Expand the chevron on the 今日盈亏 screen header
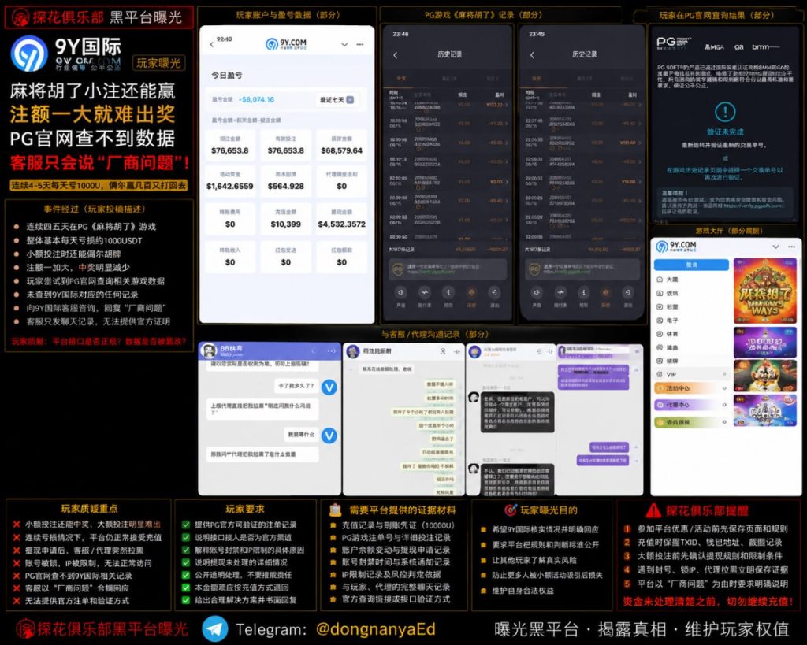Image resolution: width=807 pixels, height=645 pixels. tap(344, 45)
